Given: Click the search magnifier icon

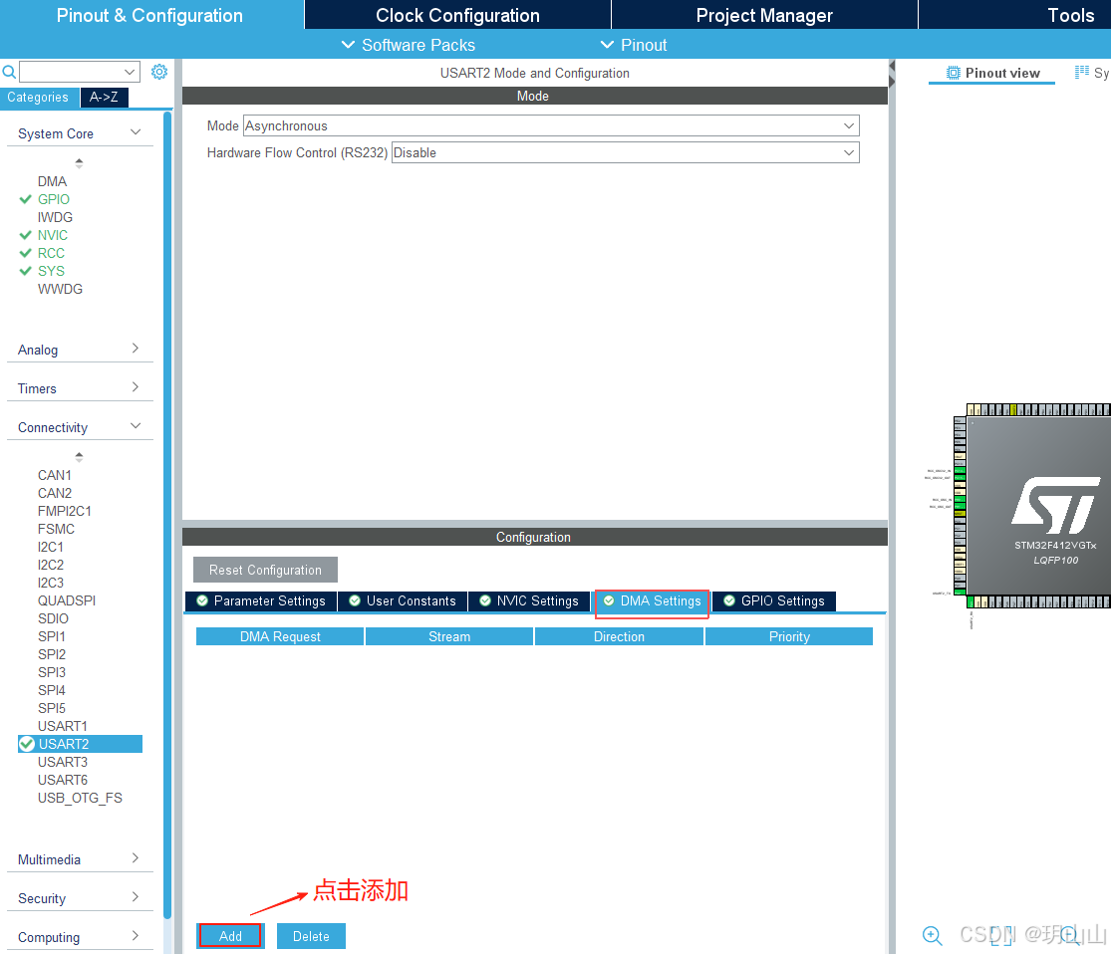Looking at the screenshot, I should pos(9,72).
